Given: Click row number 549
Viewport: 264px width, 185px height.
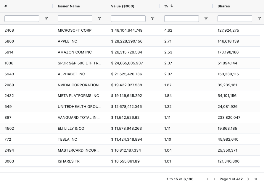Looking at the screenshot, I should (x=8, y=106).
